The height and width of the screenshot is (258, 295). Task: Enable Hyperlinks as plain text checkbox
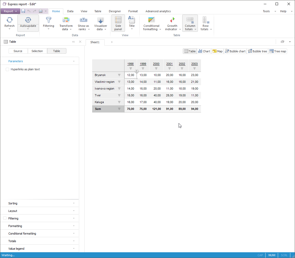[x=7, y=69]
